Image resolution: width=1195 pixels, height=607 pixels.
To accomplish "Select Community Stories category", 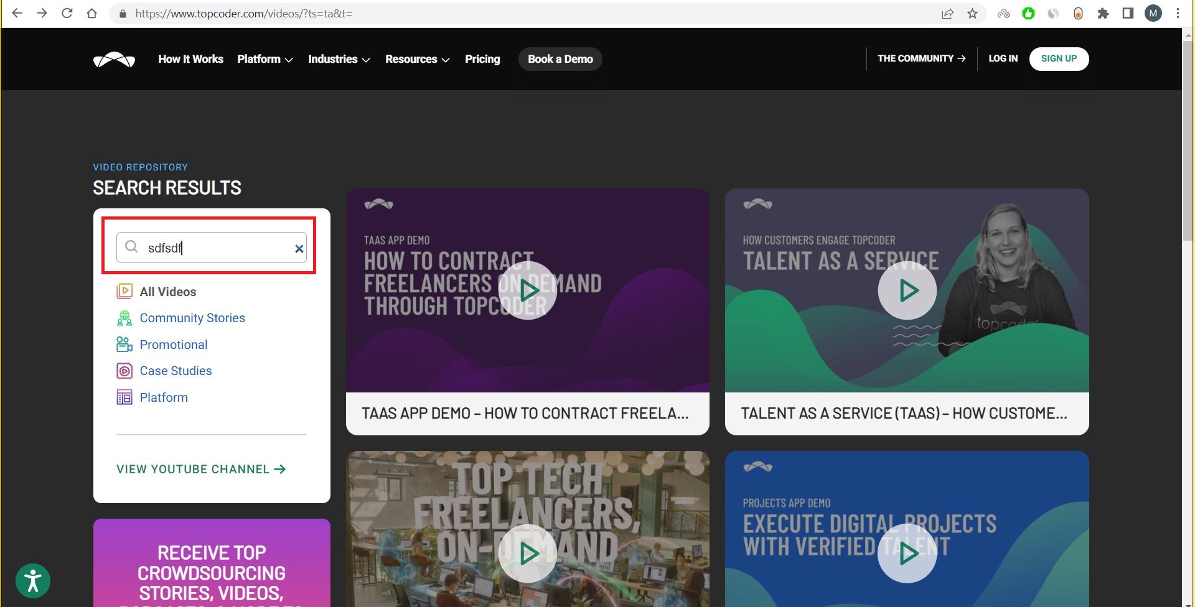I will pos(192,318).
